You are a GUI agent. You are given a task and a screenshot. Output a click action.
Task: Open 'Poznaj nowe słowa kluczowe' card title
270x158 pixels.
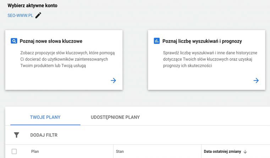pyautogui.click(x=51, y=41)
